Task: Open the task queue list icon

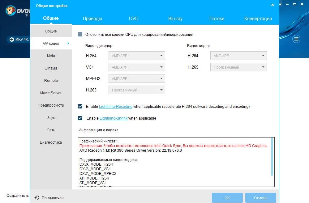Action: pyautogui.click(x=296, y=39)
